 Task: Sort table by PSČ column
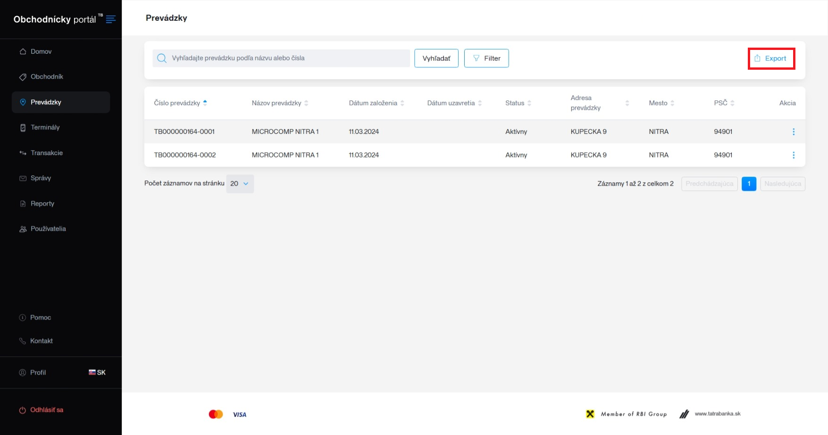(x=732, y=103)
